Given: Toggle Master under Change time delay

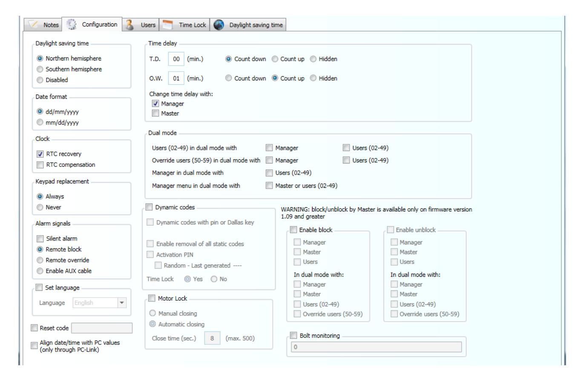Looking at the screenshot, I should pos(155,113).
